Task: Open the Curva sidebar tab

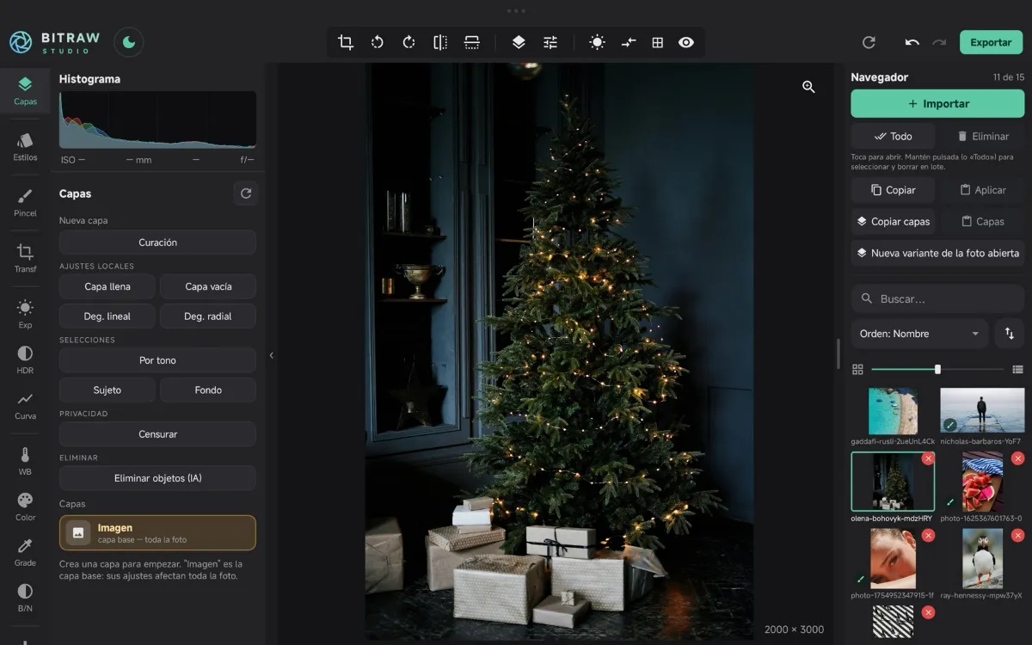Action: [25, 406]
